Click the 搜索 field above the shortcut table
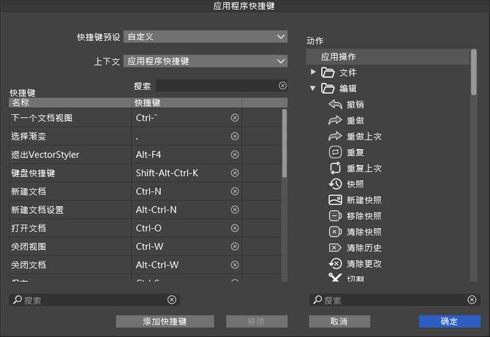 click(216, 86)
